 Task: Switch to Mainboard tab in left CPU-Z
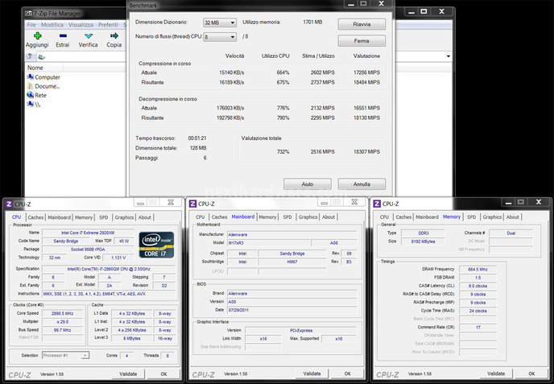click(60, 217)
